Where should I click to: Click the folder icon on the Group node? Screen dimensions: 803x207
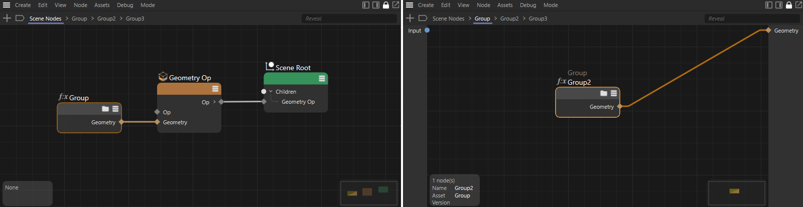tap(105, 109)
